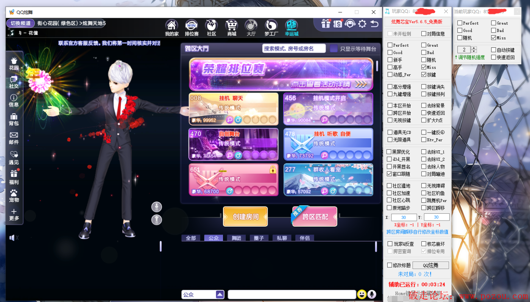Enable 道具无CD checkbox

(x=390, y=132)
